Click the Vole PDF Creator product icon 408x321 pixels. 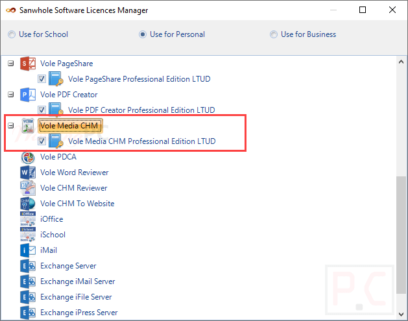[x=28, y=95]
